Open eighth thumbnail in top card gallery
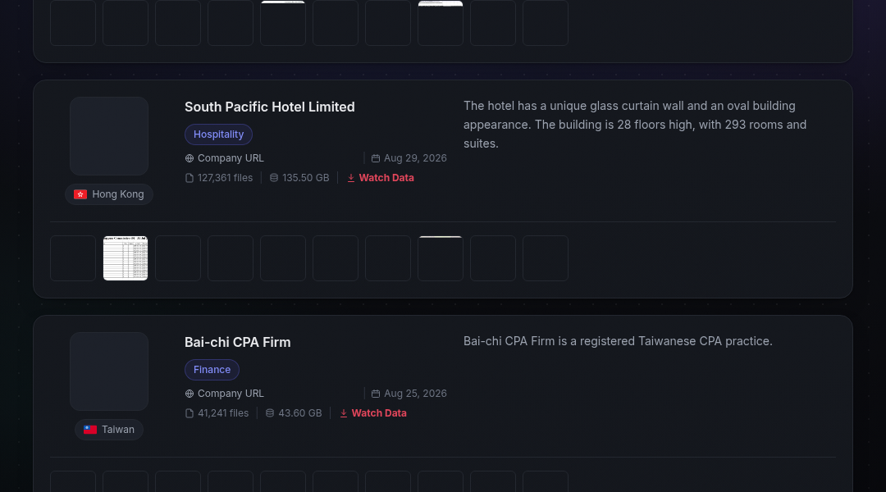 [x=441, y=23]
